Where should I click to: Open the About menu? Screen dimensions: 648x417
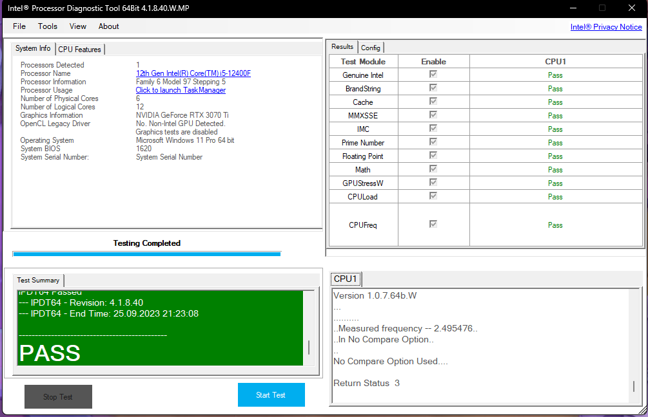[109, 26]
